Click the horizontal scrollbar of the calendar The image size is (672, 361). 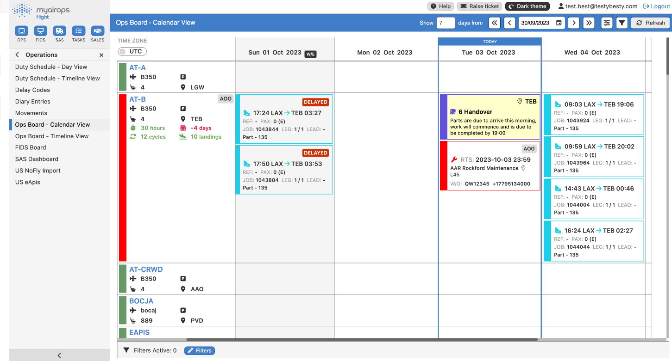[362, 340]
